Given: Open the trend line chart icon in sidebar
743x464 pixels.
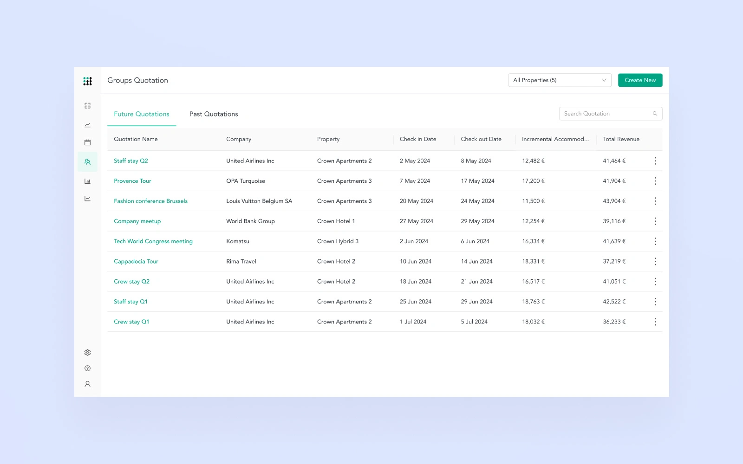Looking at the screenshot, I should click(x=87, y=125).
